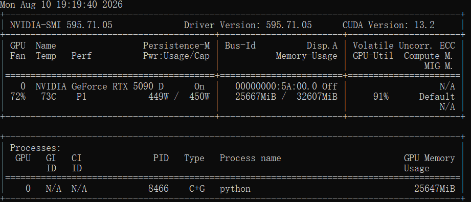Select the 'NVIDIA-SMI 595.71.05' text
Screen dimensions: 471x202
pos(61,25)
